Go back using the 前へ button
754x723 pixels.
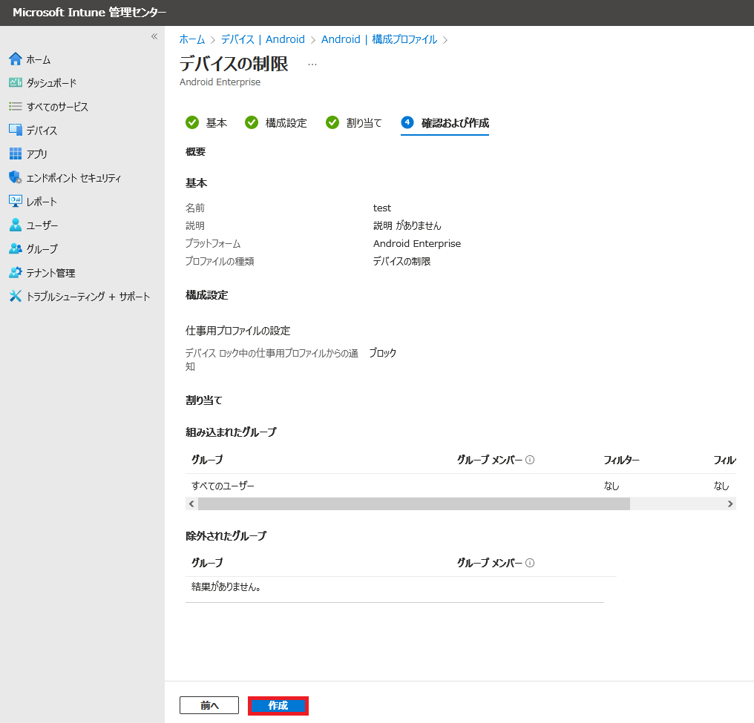tap(209, 705)
